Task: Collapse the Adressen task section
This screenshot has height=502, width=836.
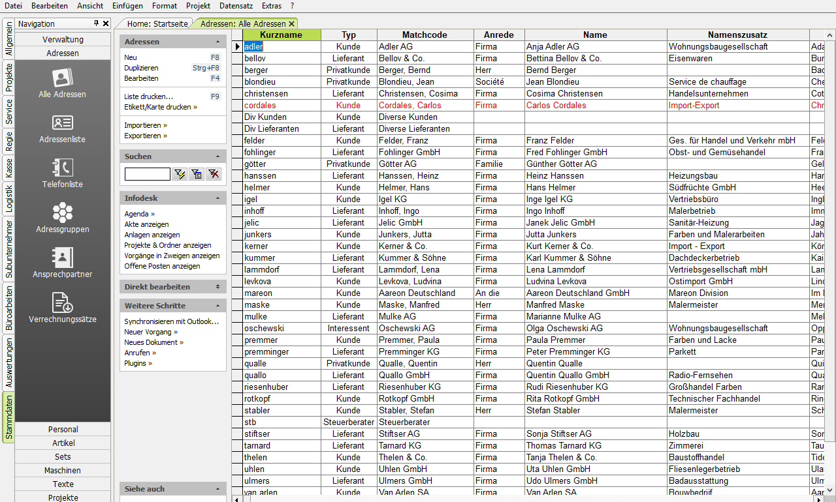Action: [217, 42]
